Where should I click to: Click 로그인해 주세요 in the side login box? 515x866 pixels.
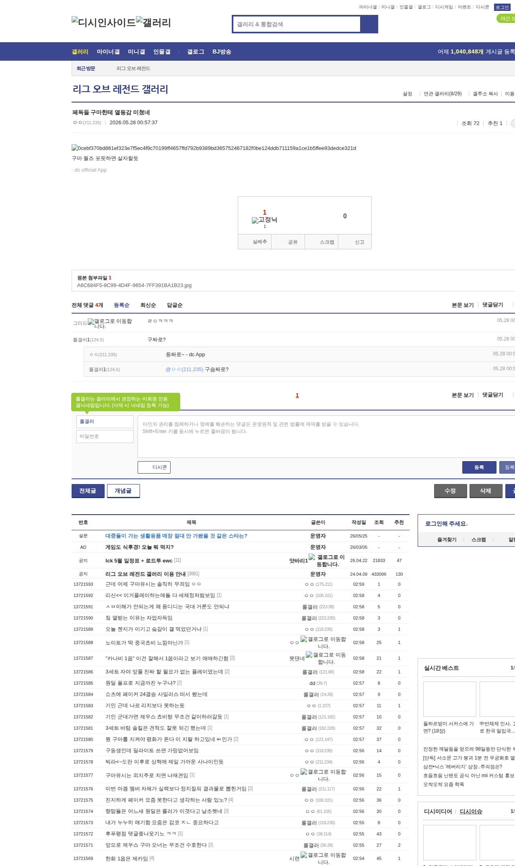[446, 523]
